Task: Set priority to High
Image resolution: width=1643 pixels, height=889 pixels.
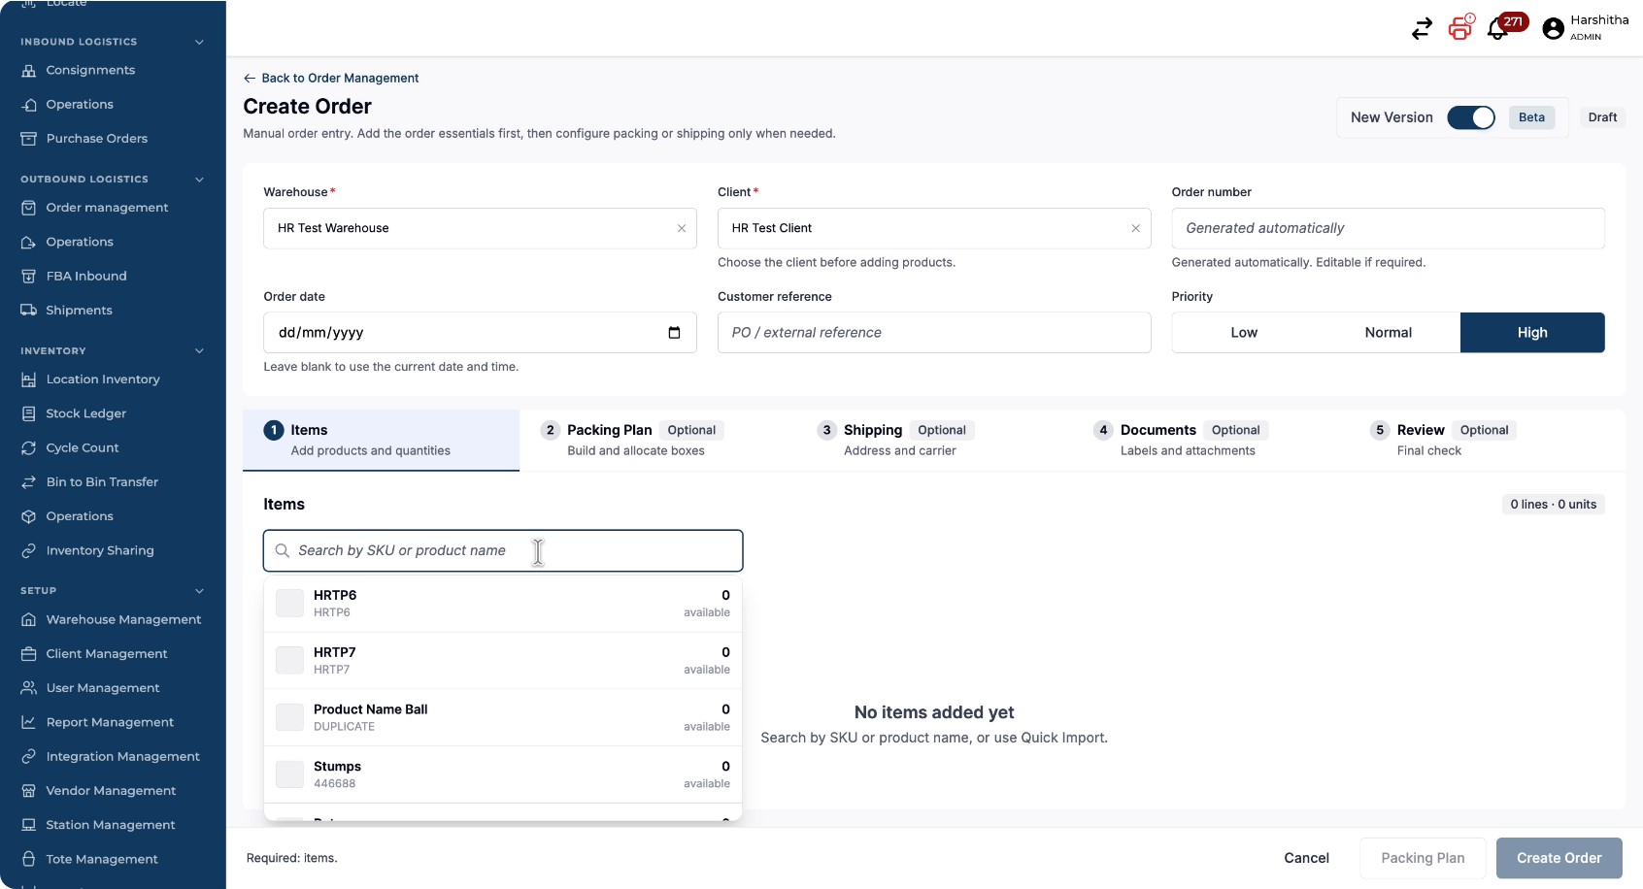Action: click(1532, 333)
